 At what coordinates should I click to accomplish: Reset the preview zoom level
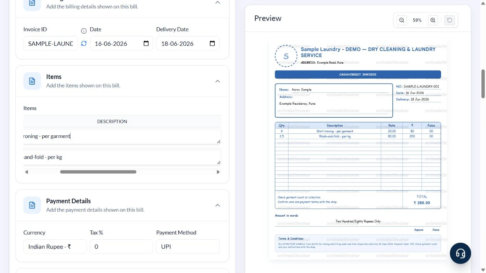click(450, 20)
